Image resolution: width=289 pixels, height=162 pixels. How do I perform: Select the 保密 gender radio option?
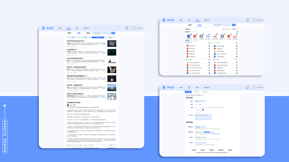pyautogui.click(x=200, y=104)
